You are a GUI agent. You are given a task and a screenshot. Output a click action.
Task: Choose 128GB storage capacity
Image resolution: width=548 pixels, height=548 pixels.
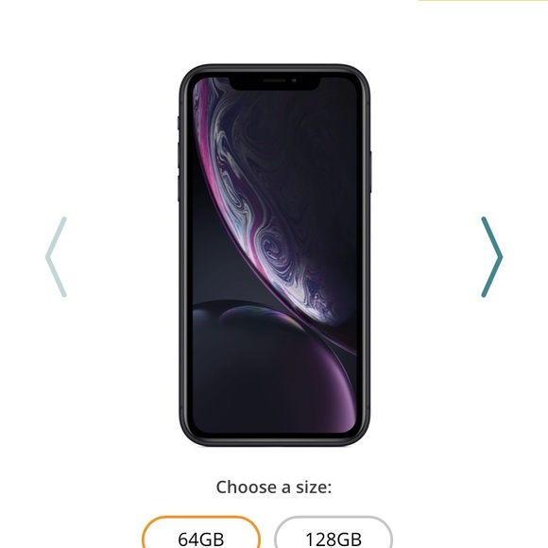[x=334, y=532]
